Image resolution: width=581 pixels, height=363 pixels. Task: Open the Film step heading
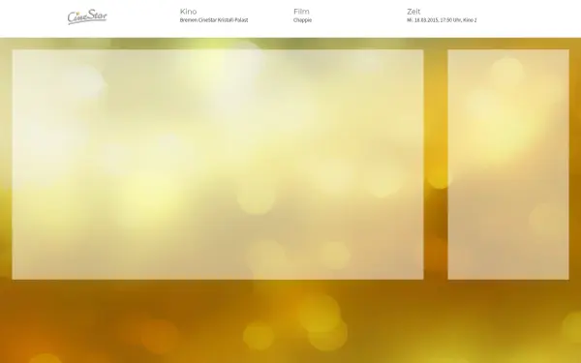click(x=301, y=12)
